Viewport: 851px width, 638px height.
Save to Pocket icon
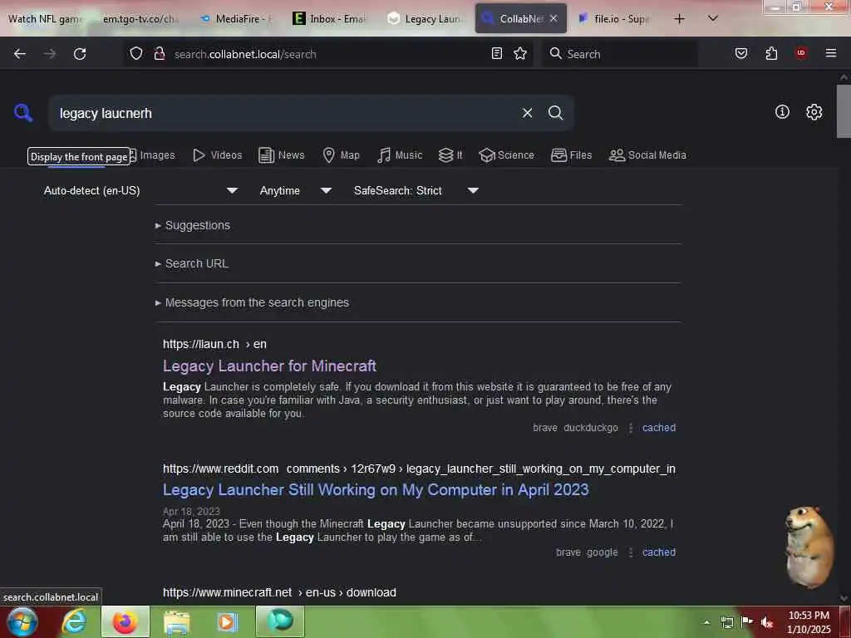(x=740, y=53)
